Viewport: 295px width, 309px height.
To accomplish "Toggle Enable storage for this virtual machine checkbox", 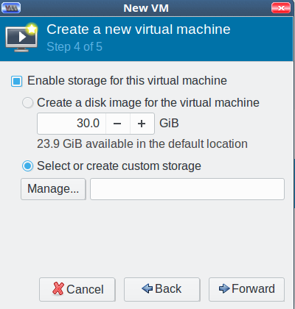I will [17, 81].
